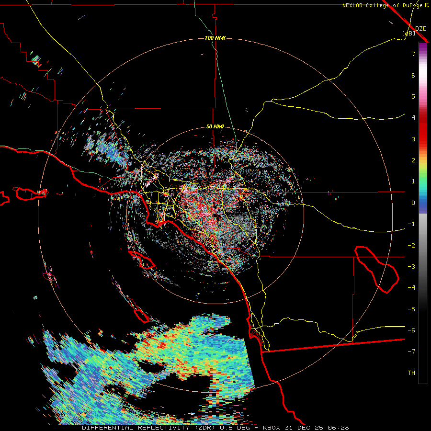Click the "[dB]" units label
431x431 pixels.
408,33
